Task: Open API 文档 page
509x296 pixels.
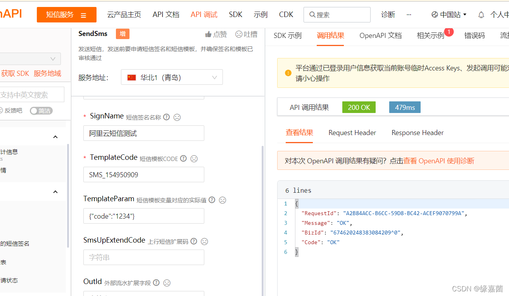Action: 166,15
